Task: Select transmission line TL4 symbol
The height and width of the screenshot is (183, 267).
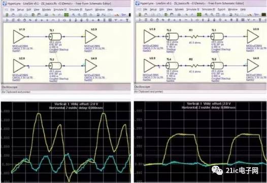Action: pyautogui.click(x=172, y=66)
